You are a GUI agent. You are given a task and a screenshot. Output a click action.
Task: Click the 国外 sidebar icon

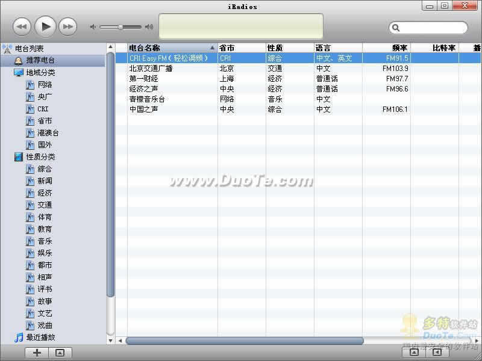pos(30,145)
